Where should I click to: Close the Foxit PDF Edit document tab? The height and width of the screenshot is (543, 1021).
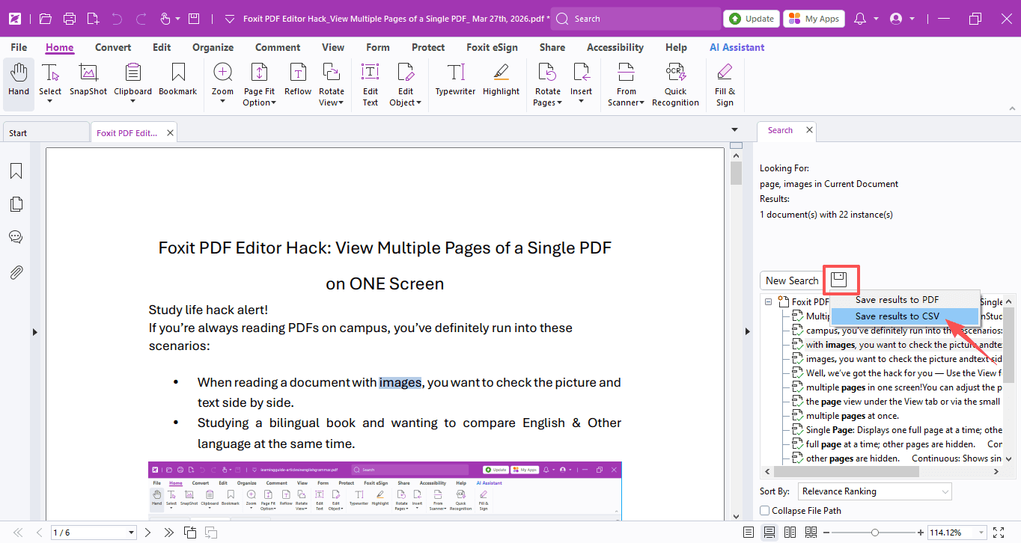coord(171,133)
